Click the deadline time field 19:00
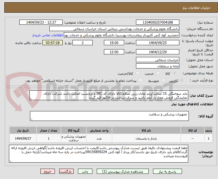The height and width of the screenshot is (179, 218). tap(114, 43)
